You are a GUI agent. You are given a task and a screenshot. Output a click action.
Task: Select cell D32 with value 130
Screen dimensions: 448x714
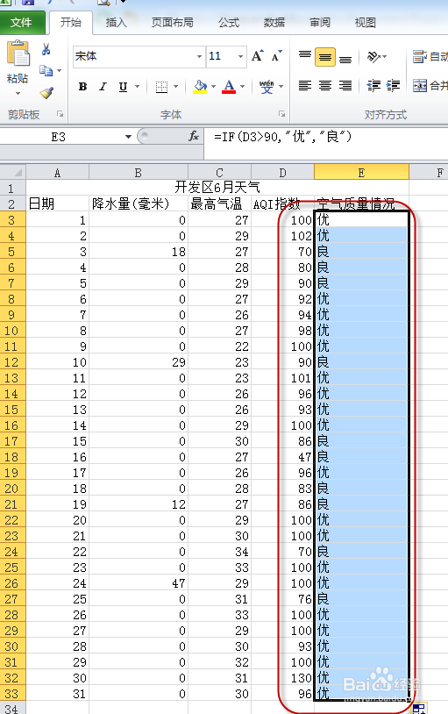coord(282,678)
